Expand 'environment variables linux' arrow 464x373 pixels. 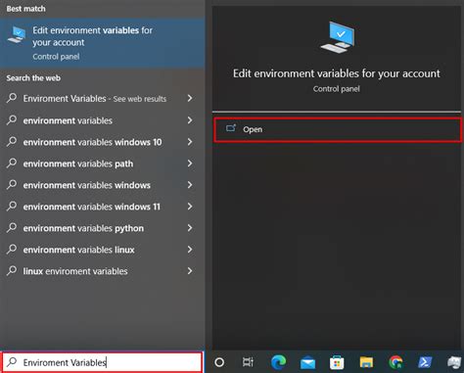pos(190,250)
